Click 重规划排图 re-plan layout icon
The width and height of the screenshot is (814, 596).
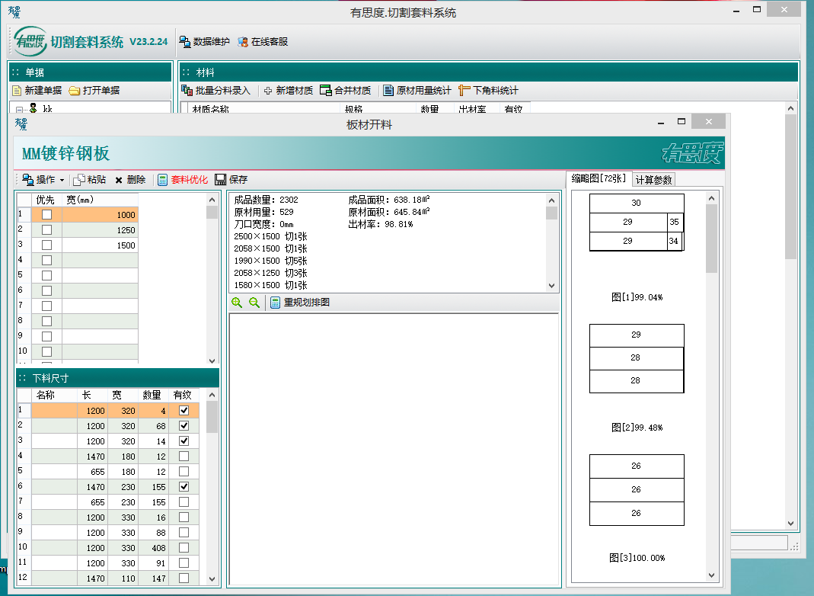pos(276,303)
